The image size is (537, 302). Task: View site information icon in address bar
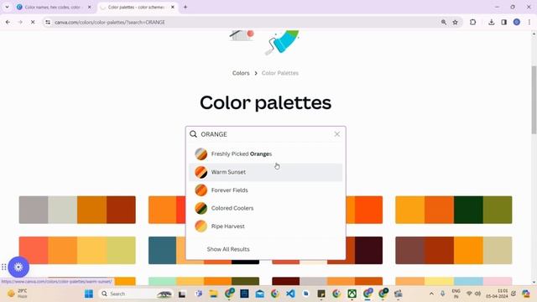point(48,22)
